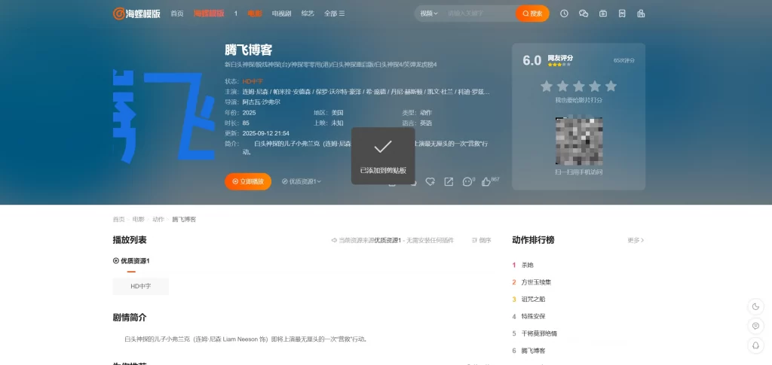Open 电影 in top navigation
Image resolution: width=772 pixels, height=365 pixels.
click(255, 14)
